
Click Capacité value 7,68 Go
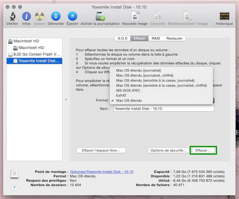point(199,172)
